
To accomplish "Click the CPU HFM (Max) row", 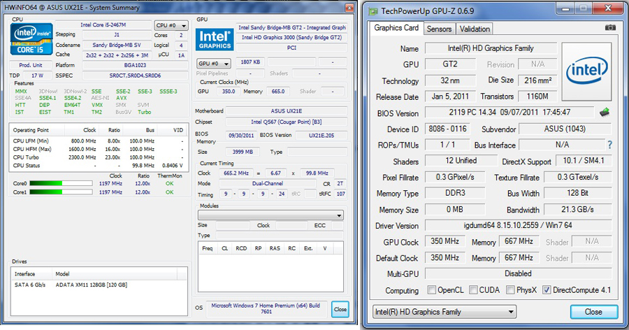I will pyautogui.click(x=99, y=149).
